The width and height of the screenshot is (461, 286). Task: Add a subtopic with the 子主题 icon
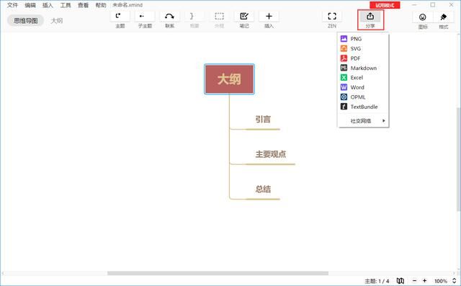[145, 17]
